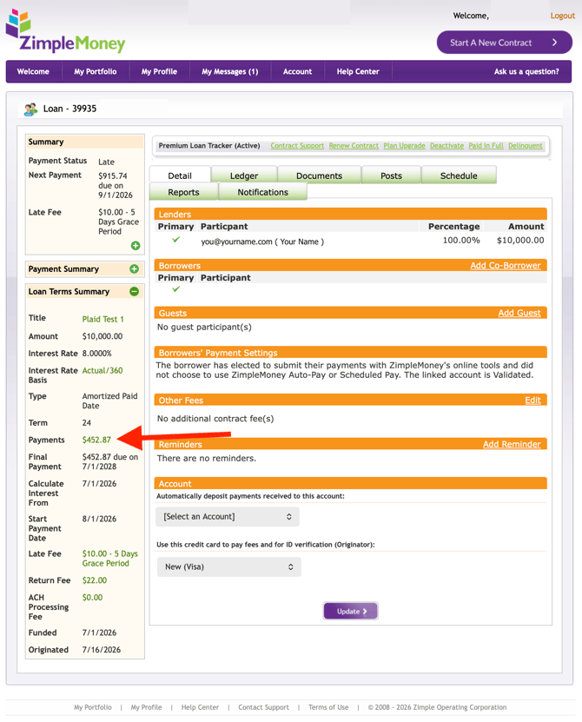The image size is (582, 722).
Task: Click the Update button
Action: pos(350,612)
